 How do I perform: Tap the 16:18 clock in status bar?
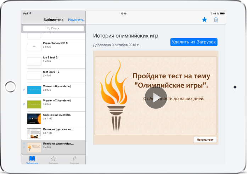[x=124, y=13]
